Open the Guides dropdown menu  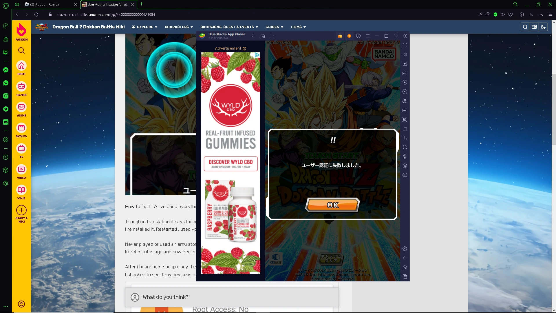pyautogui.click(x=274, y=27)
